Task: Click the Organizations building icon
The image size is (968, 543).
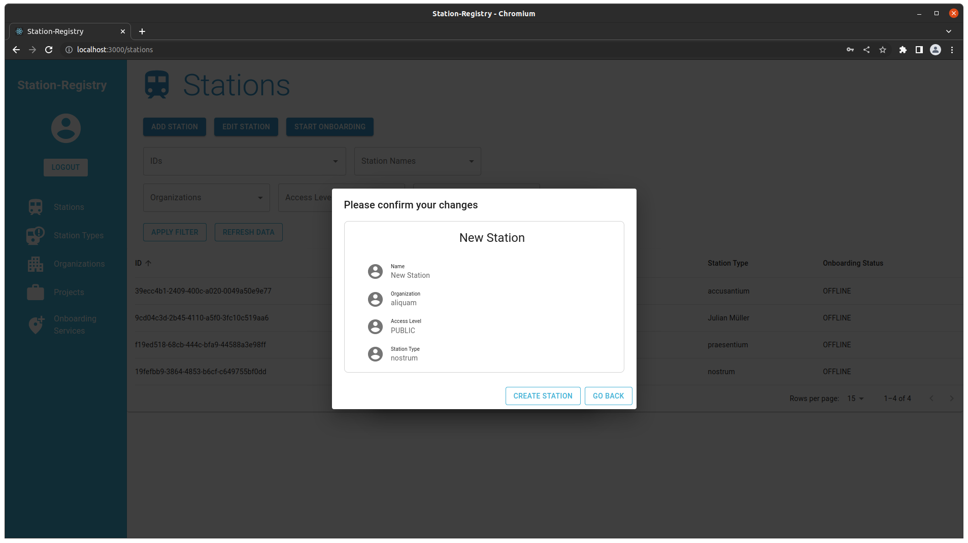Action: (x=36, y=264)
